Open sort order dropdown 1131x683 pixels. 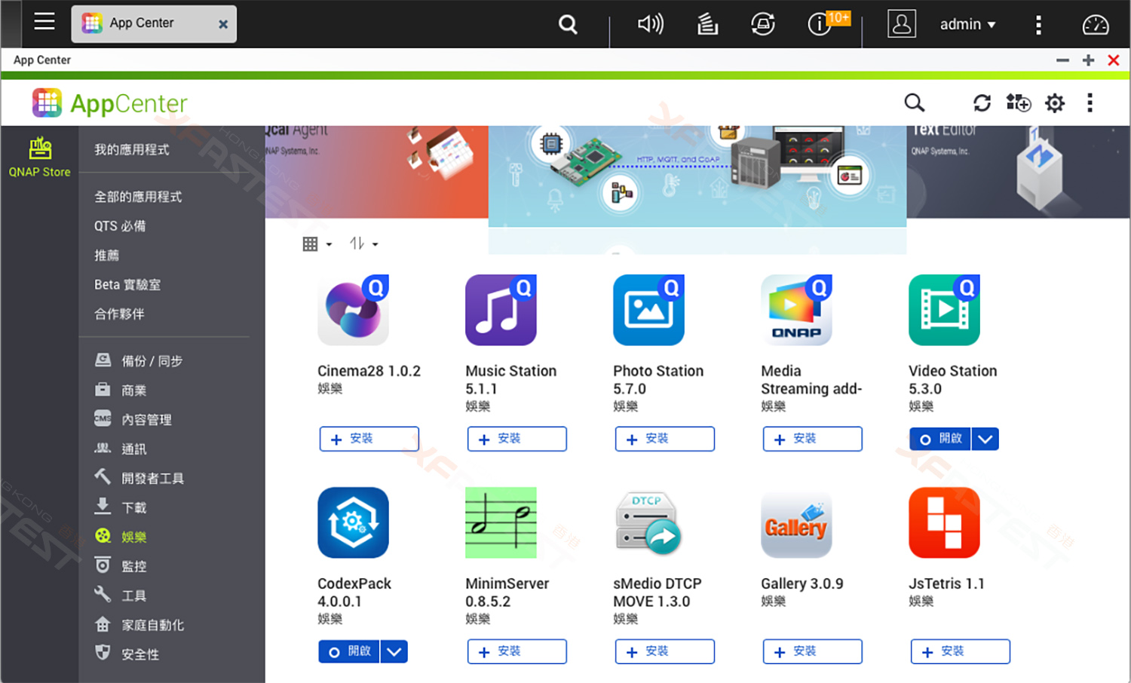(x=363, y=243)
